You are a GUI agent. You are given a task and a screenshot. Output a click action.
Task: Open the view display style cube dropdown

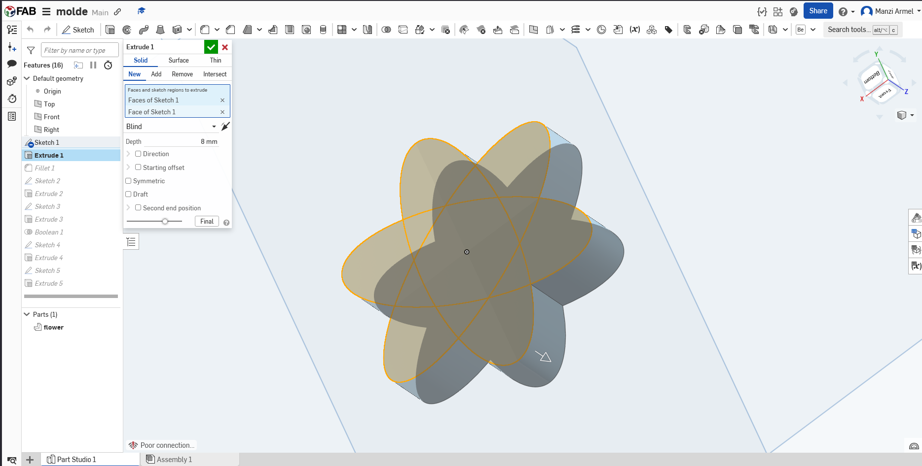pyautogui.click(x=906, y=115)
